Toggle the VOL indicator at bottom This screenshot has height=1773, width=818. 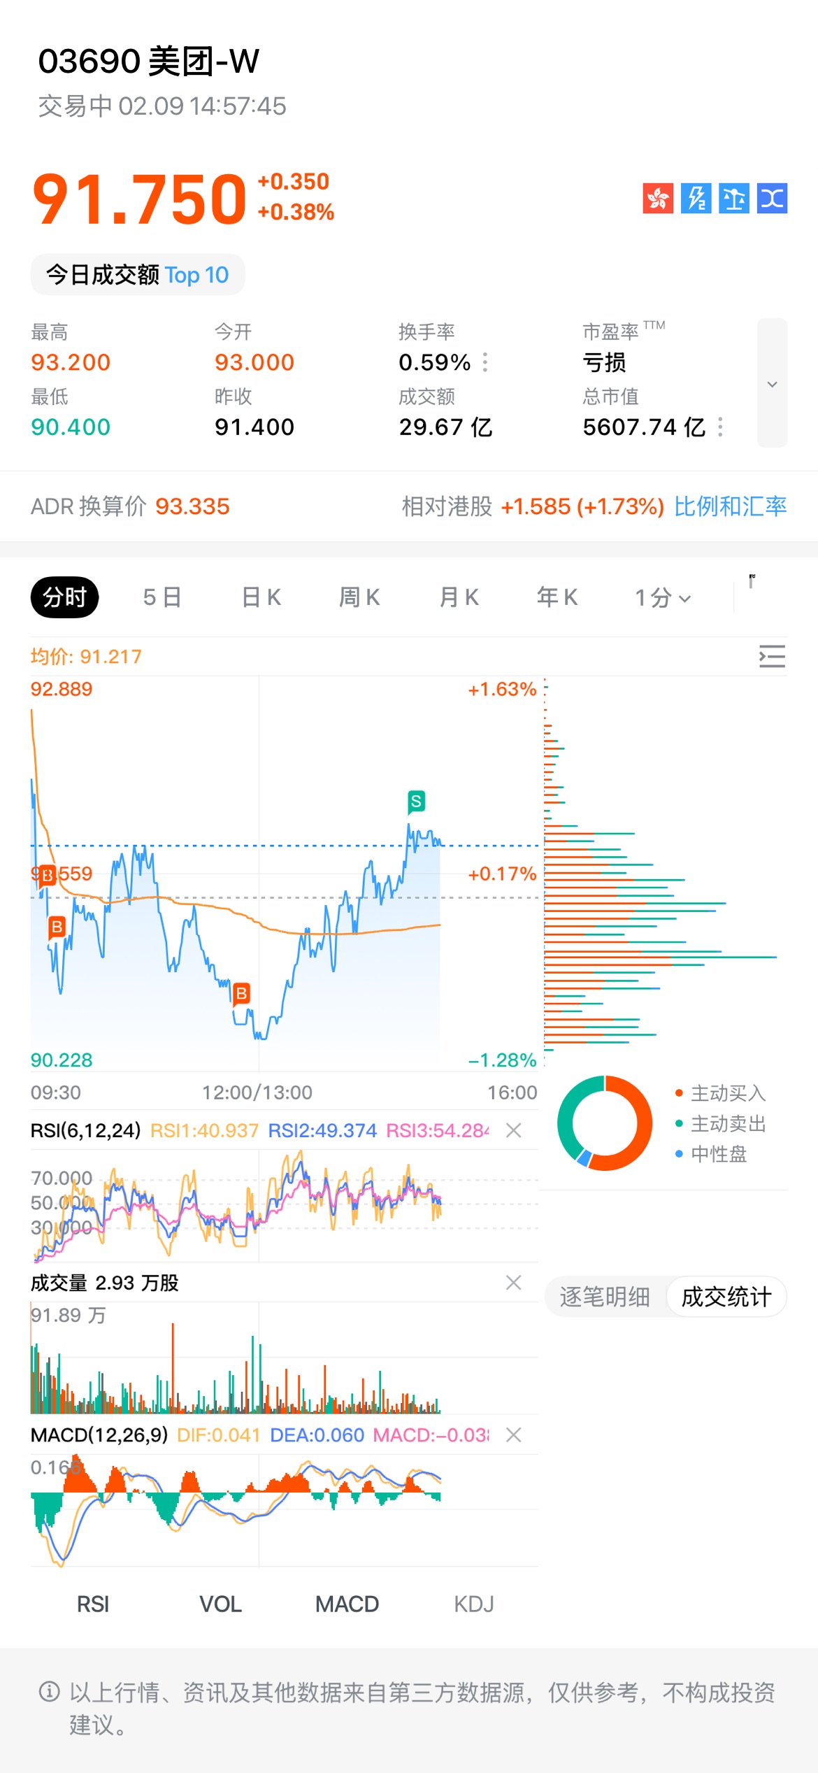(x=220, y=1604)
